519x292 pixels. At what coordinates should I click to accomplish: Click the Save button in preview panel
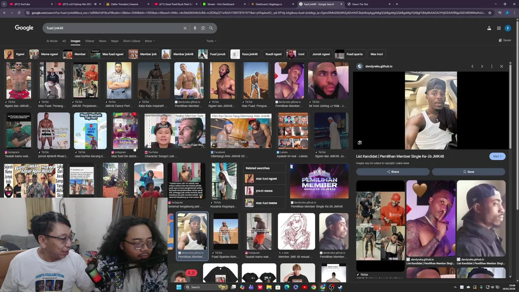pyautogui.click(x=468, y=172)
